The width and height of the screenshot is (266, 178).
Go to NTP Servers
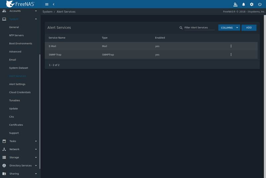(x=16, y=35)
